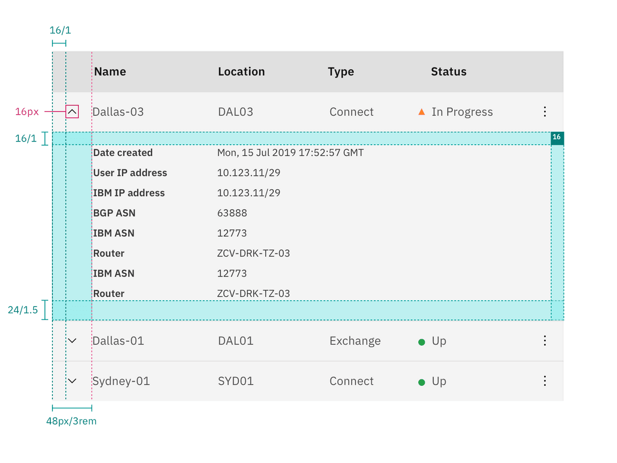Click the IBM IP address label
Screen dimensions: 617x463
129,193
